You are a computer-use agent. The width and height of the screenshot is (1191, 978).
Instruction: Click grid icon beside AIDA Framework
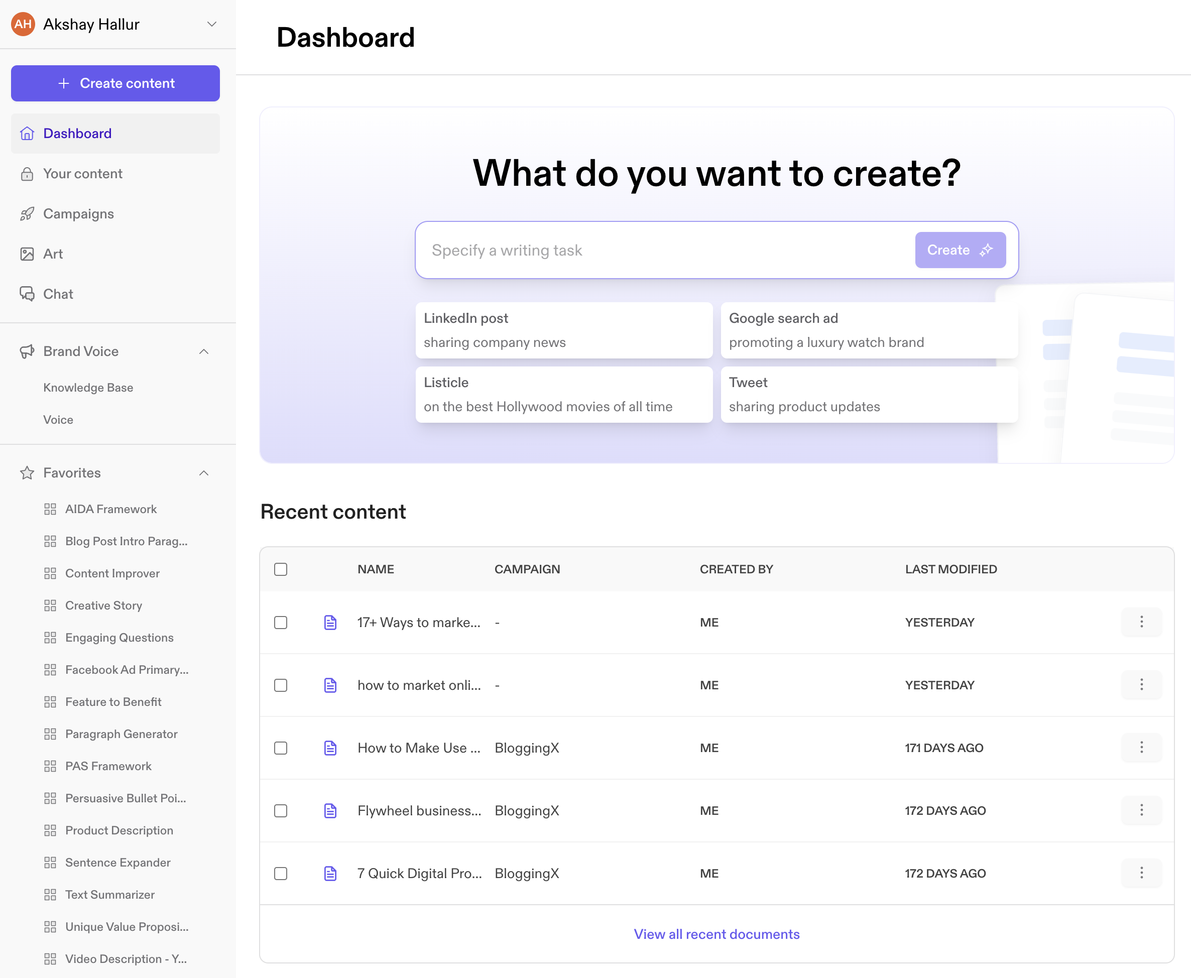50,509
